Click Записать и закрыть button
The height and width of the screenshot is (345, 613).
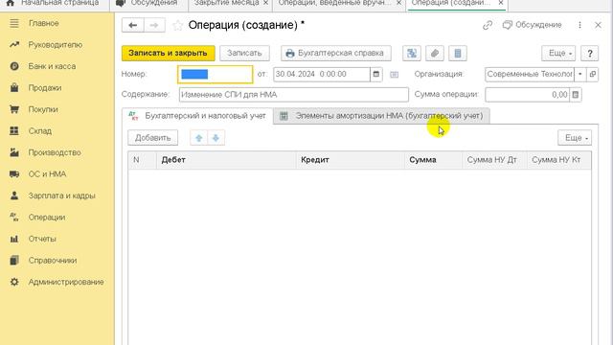coord(169,54)
